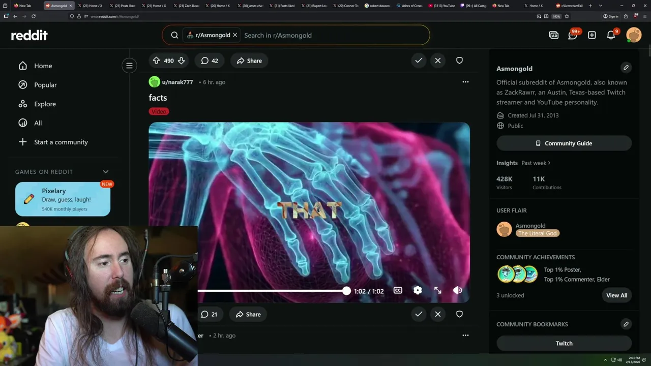
Task: Click Sign in in browser toolbar
Action: [x=610, y=16]
